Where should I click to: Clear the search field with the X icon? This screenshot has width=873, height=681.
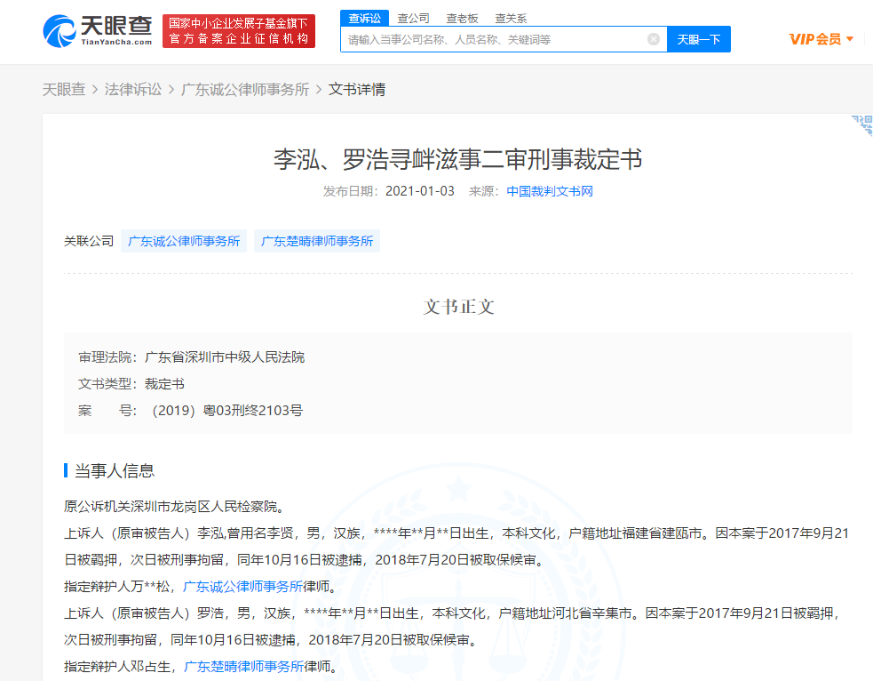coord(654,39)
